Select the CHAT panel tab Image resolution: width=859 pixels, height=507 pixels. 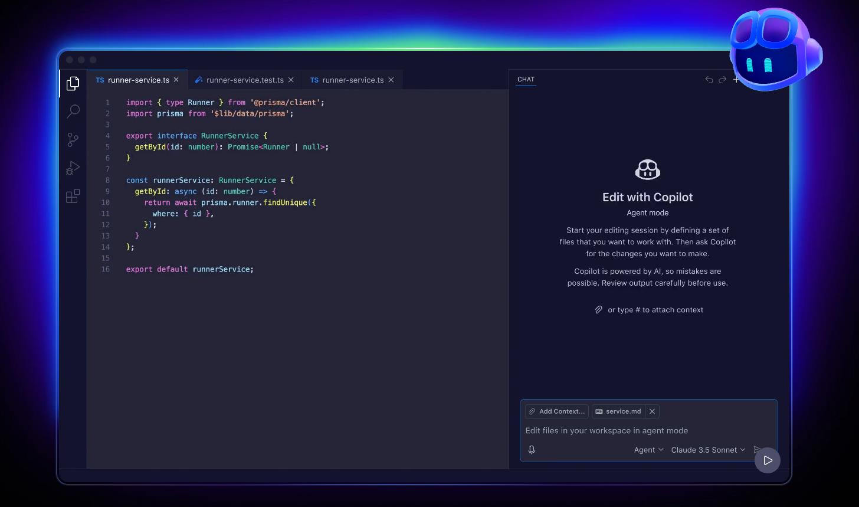tap(525, 79)
